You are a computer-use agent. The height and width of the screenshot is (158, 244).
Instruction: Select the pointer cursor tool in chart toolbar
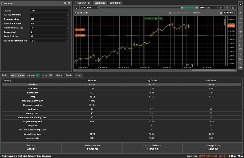240,4
